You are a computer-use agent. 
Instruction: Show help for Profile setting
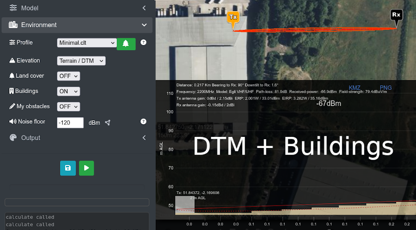pyautogui.click(x=143, y=42)
